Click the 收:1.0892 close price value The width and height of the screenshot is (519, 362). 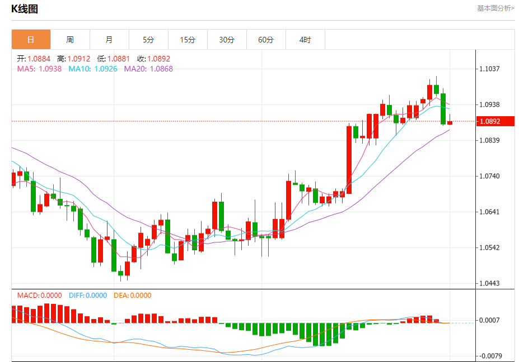pyautogui.click(x=154, y=59)
